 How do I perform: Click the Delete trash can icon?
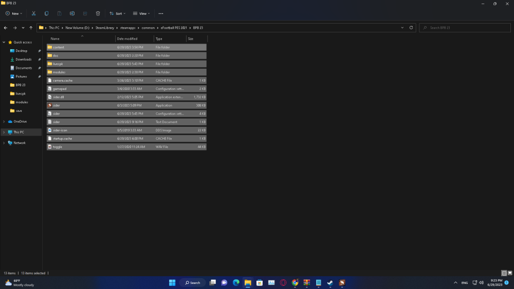click(x=98, y=13)
